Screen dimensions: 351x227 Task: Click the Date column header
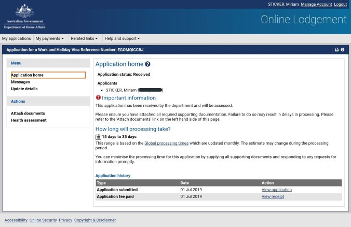pos(184,183)
